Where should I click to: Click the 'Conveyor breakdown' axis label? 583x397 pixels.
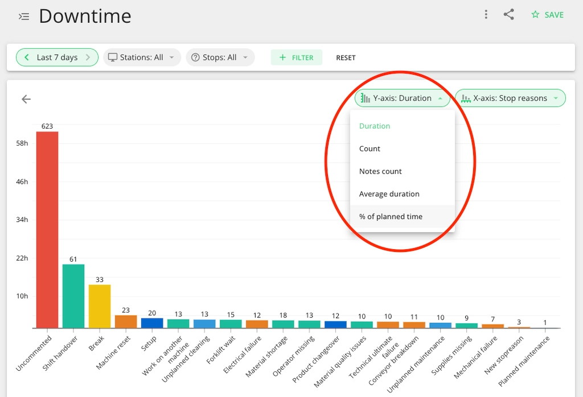pos(393,361)
